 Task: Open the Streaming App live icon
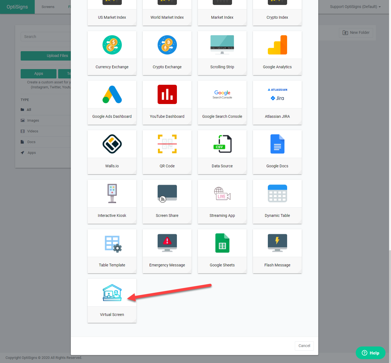pos(222,193)
